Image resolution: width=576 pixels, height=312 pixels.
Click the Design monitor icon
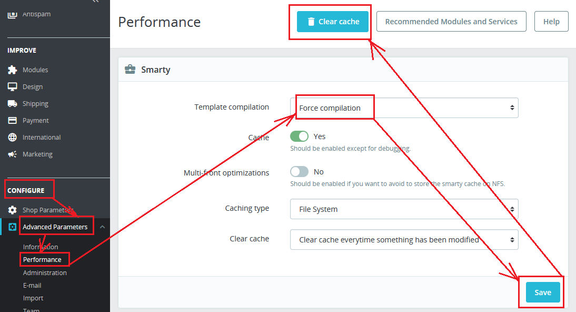coord(13,86)
